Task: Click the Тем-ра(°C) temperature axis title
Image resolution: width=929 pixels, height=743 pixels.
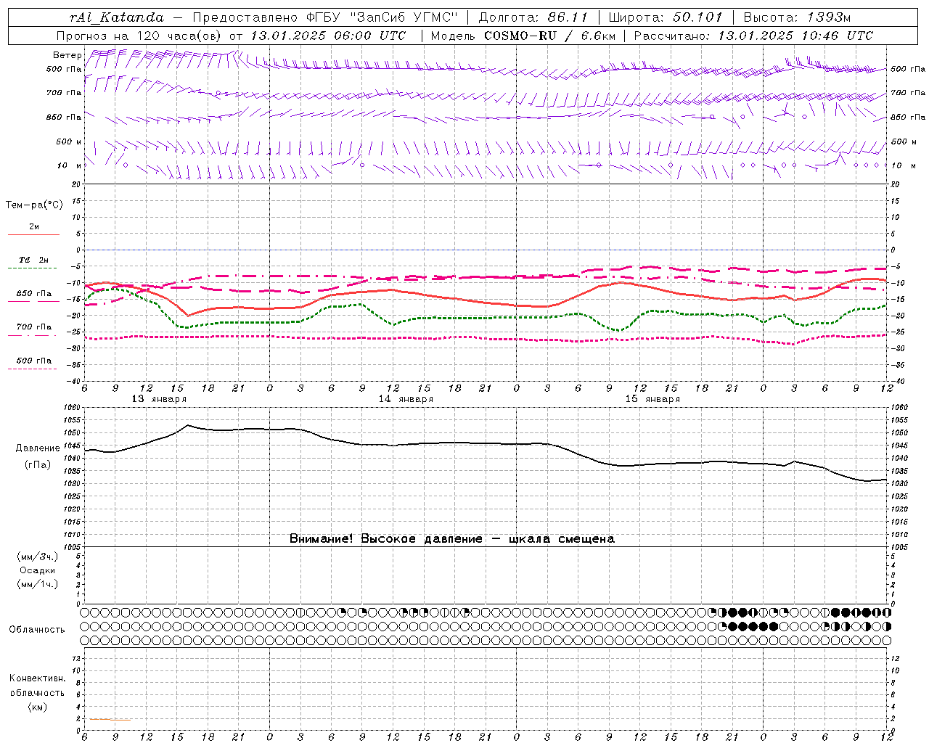Action: (x=34, y=205)
